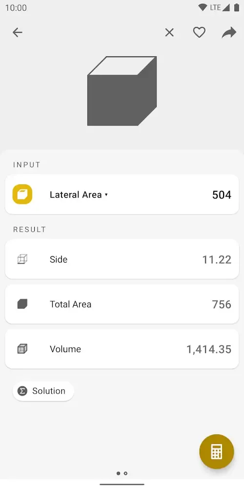Go back using the arrow icon
Image resolution: width=244 pixels, height=489 pixels.
click(x=18, y=32)
